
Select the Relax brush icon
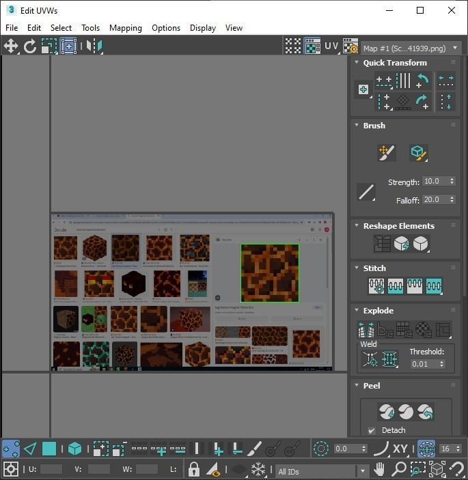[x=418, y=152]
